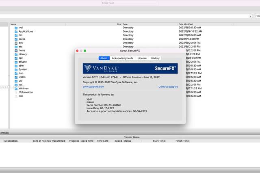Viewport: 260px width, 173px height.
Task: Select the var folder icon
Action: (16, 85)
